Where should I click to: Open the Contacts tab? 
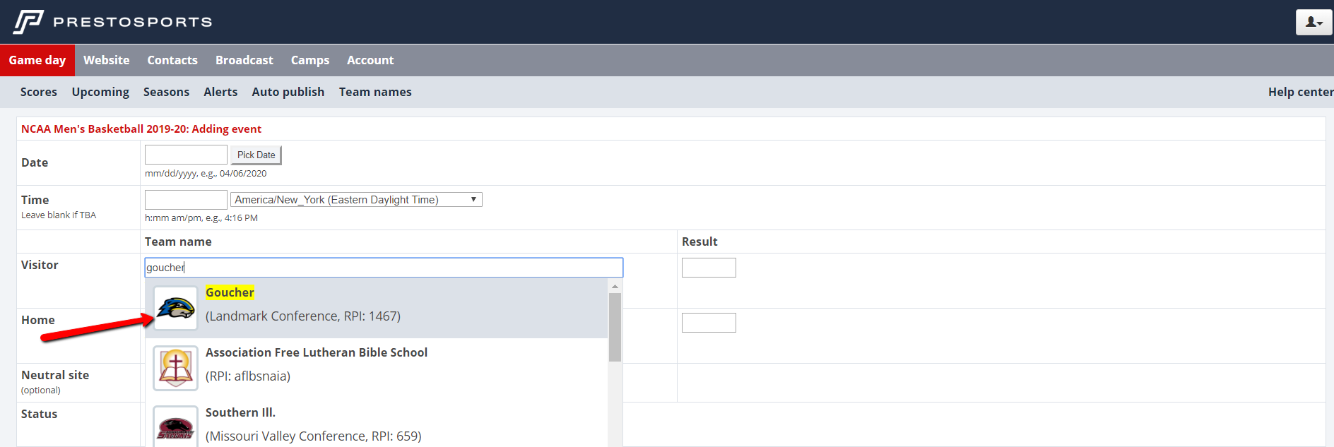click(172, 60)
